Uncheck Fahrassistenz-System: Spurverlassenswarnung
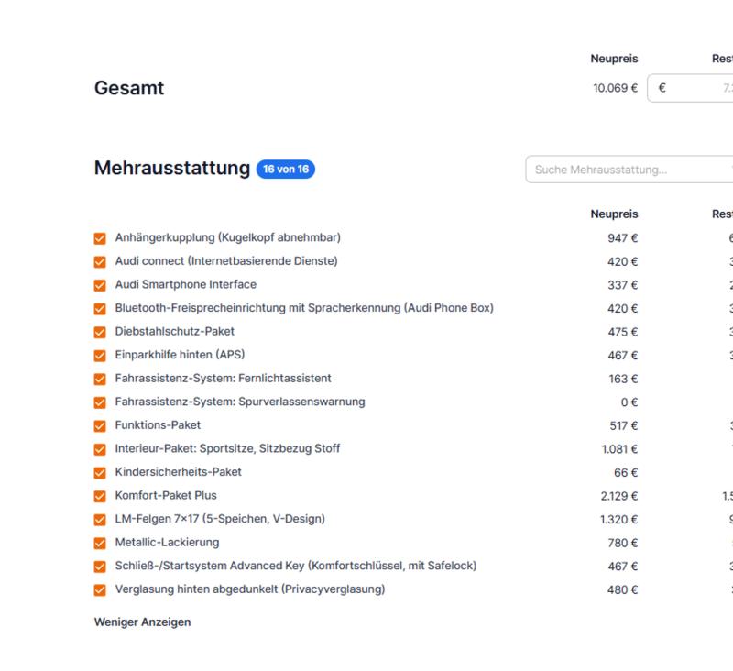Screen dimensions: 733x671 101,402
